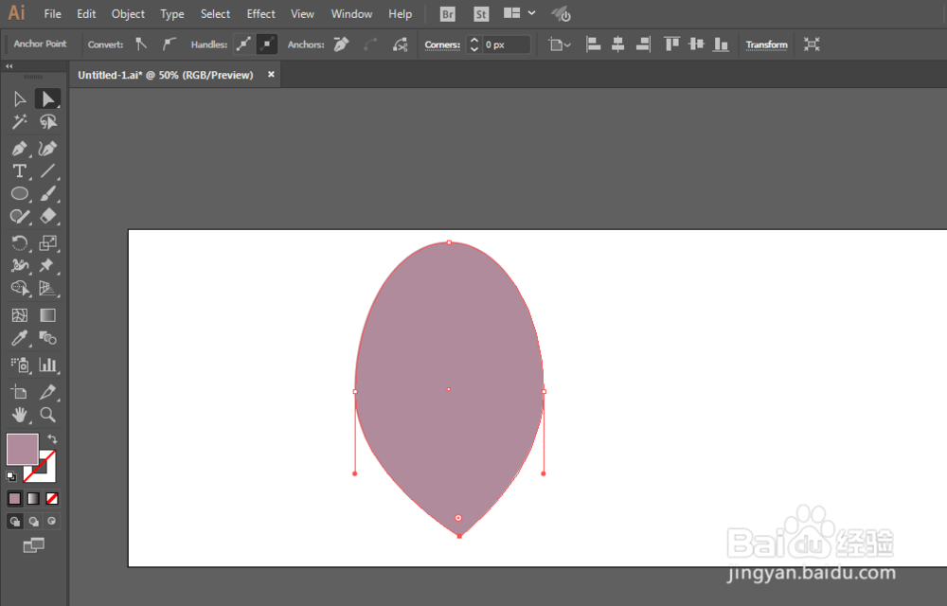Select the Shaper tool

pos(19,217)
